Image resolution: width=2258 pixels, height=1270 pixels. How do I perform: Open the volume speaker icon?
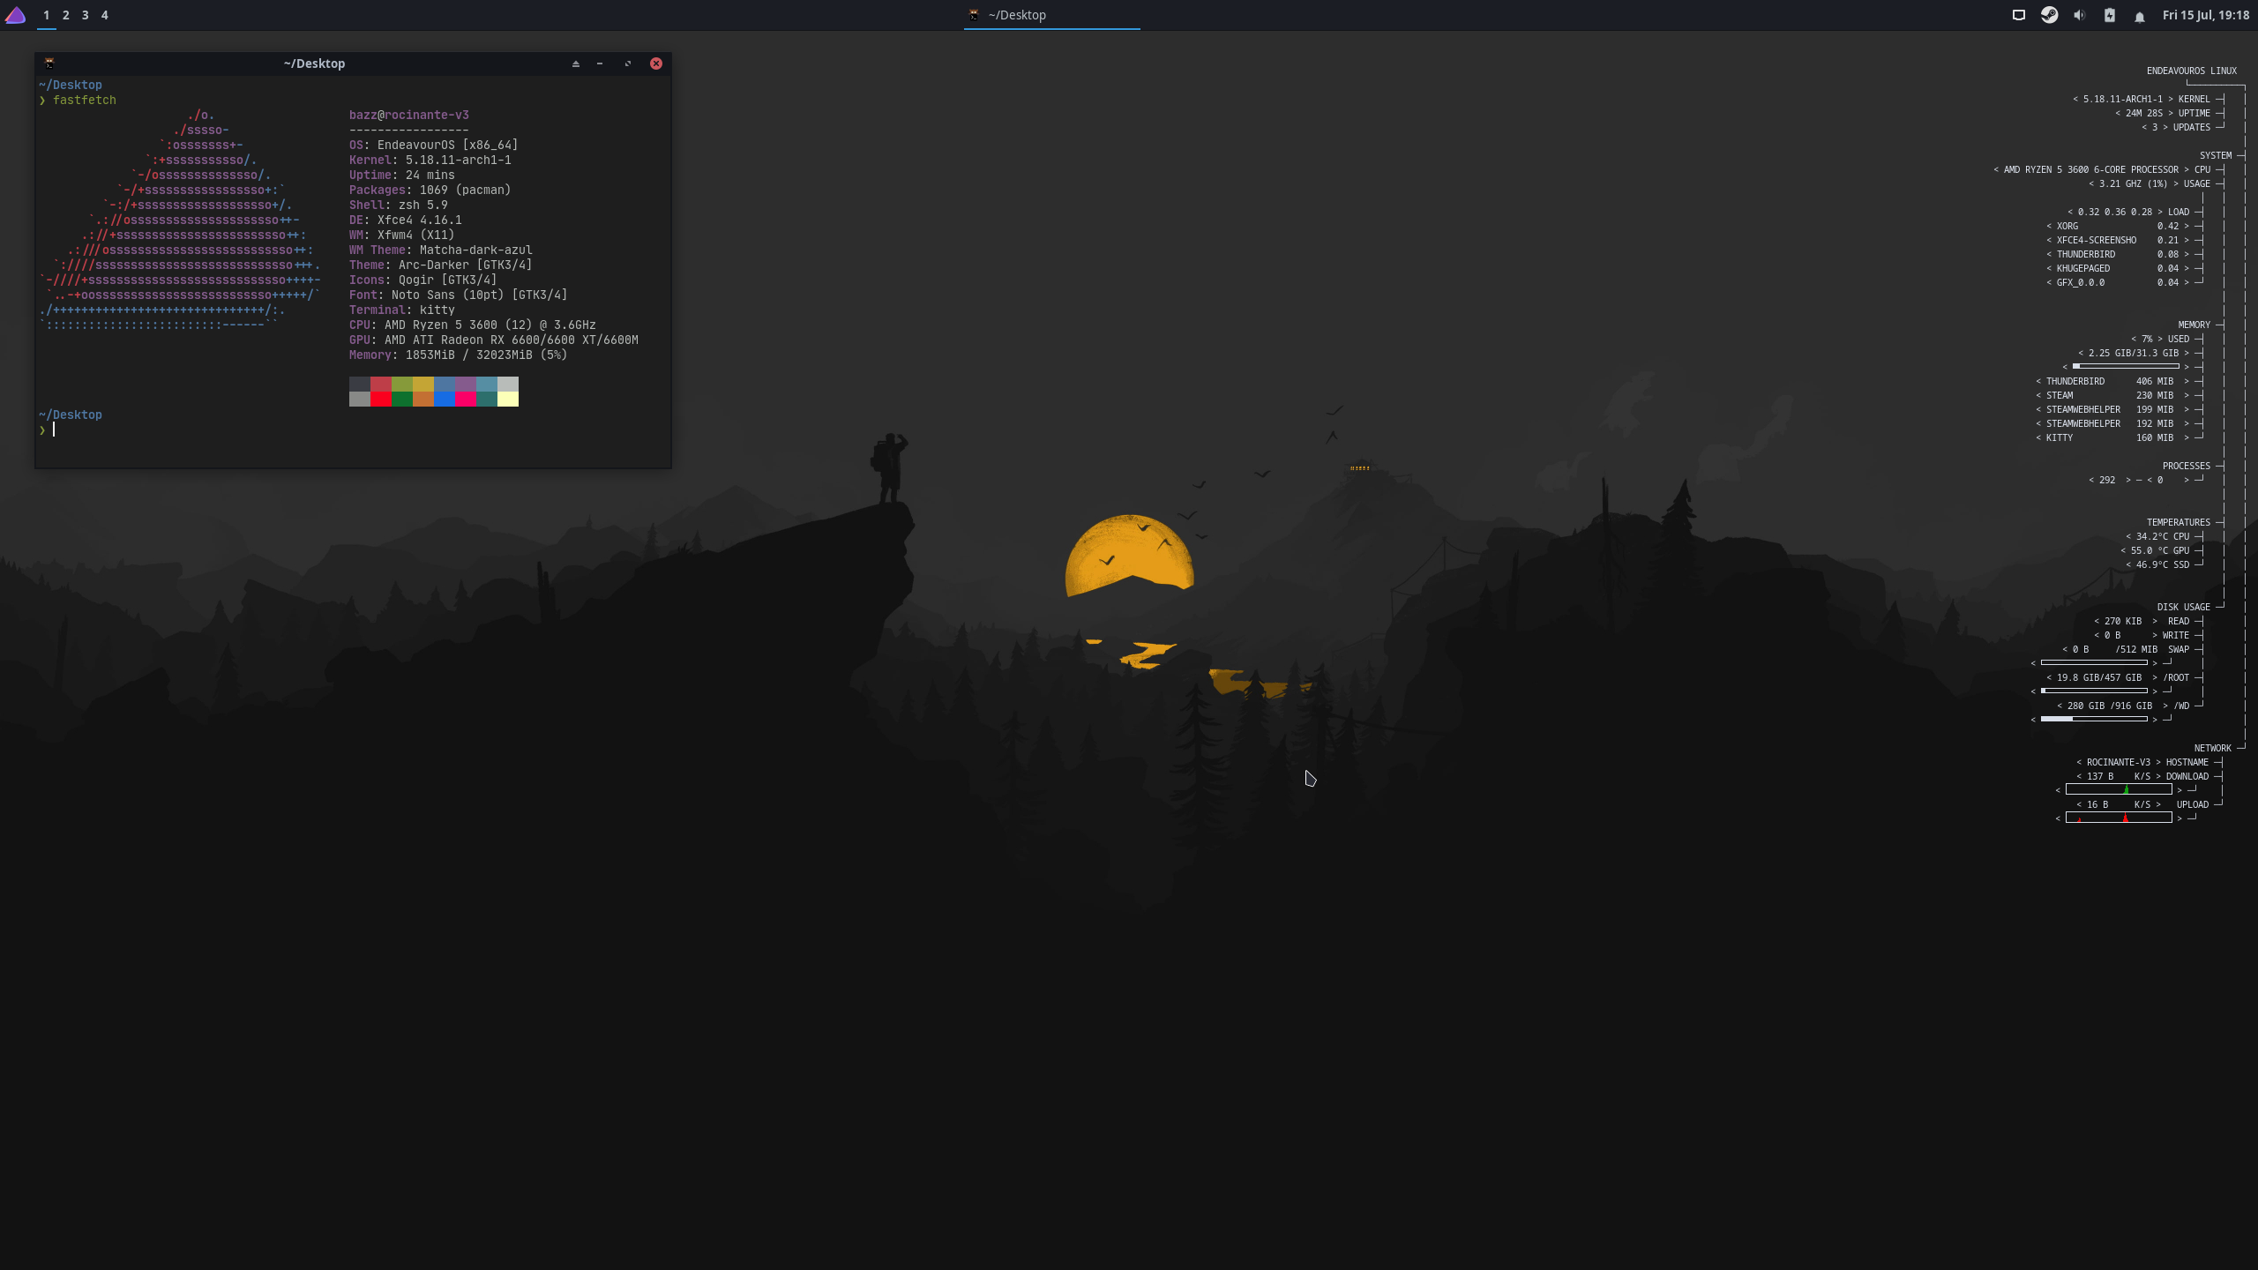point(2079,15)
